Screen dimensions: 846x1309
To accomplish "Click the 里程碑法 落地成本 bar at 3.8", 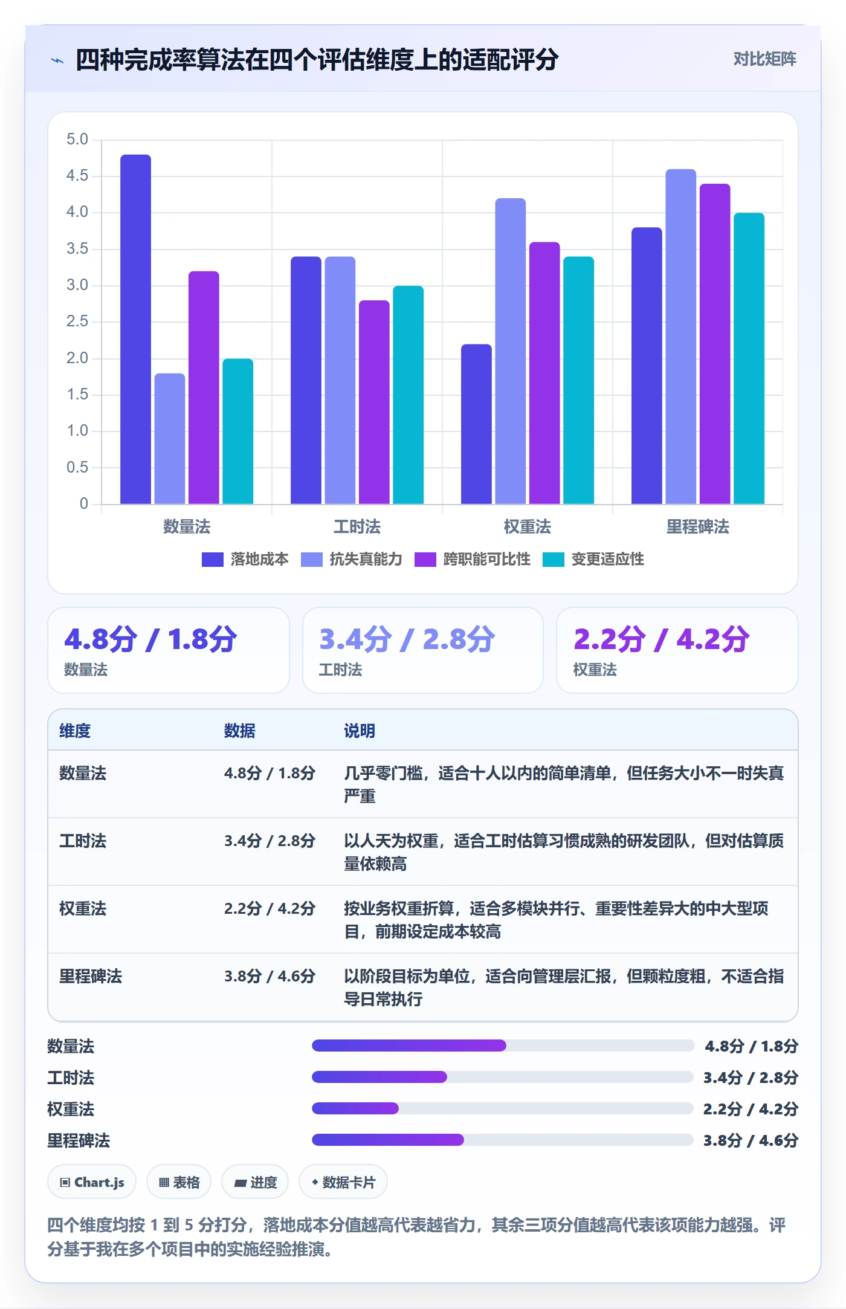I will tap(647, 366).
